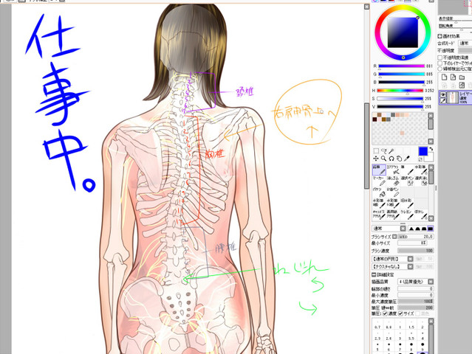472x354 pixels.
Task: Select the バケツ bucket fill tool
Action: [x=379, y=192]
